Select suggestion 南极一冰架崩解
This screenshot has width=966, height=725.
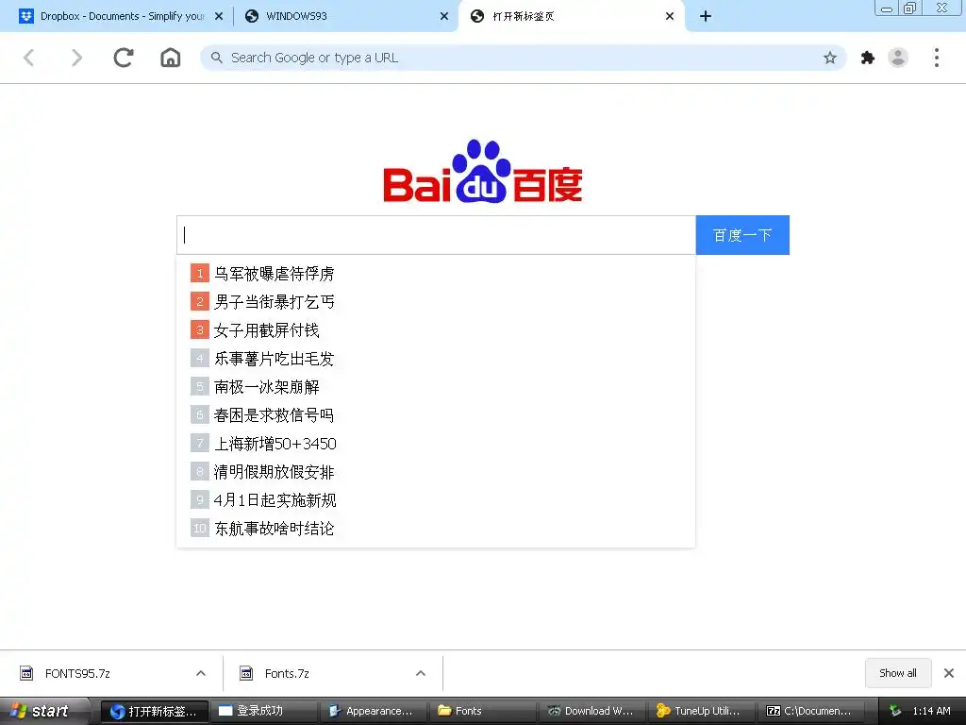coord(266,386)
